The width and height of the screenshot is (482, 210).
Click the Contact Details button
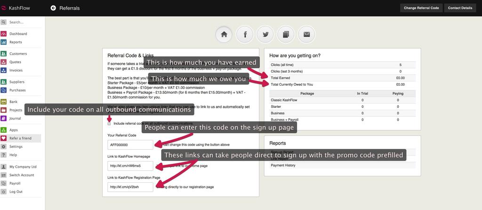(x=460, y=8)
